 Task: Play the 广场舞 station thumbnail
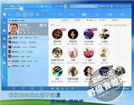pos(89,53)
